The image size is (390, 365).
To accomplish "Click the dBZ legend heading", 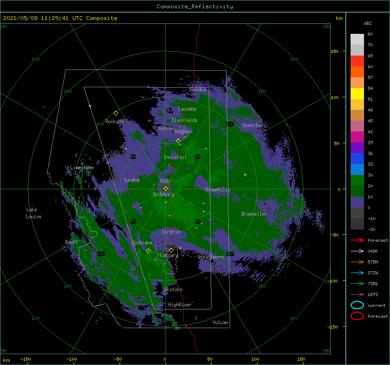I will point(367,23).
